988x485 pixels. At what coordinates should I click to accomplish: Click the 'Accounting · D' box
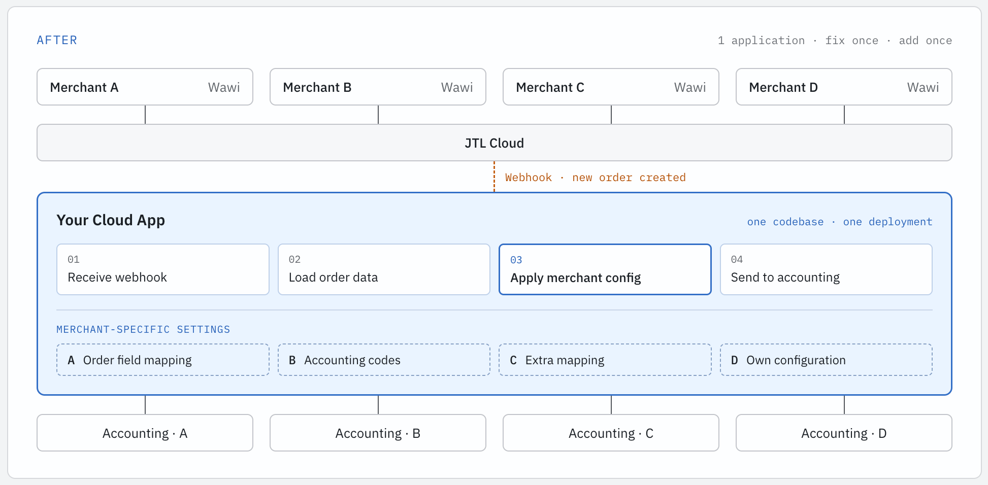(x=844, y=433)
